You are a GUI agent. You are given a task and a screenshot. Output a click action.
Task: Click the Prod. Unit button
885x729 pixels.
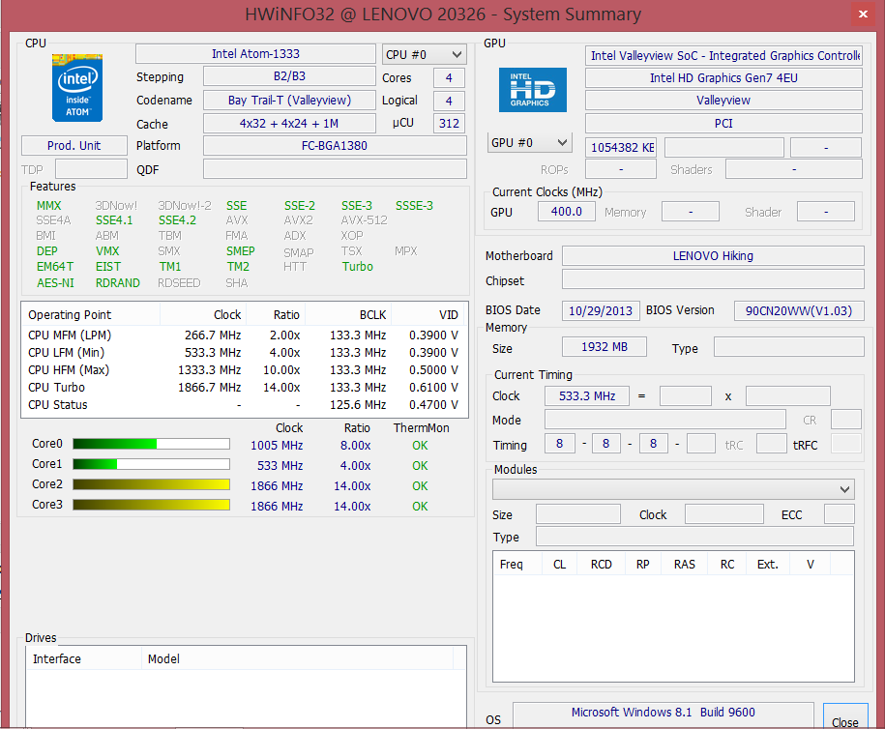pos(74,146)
